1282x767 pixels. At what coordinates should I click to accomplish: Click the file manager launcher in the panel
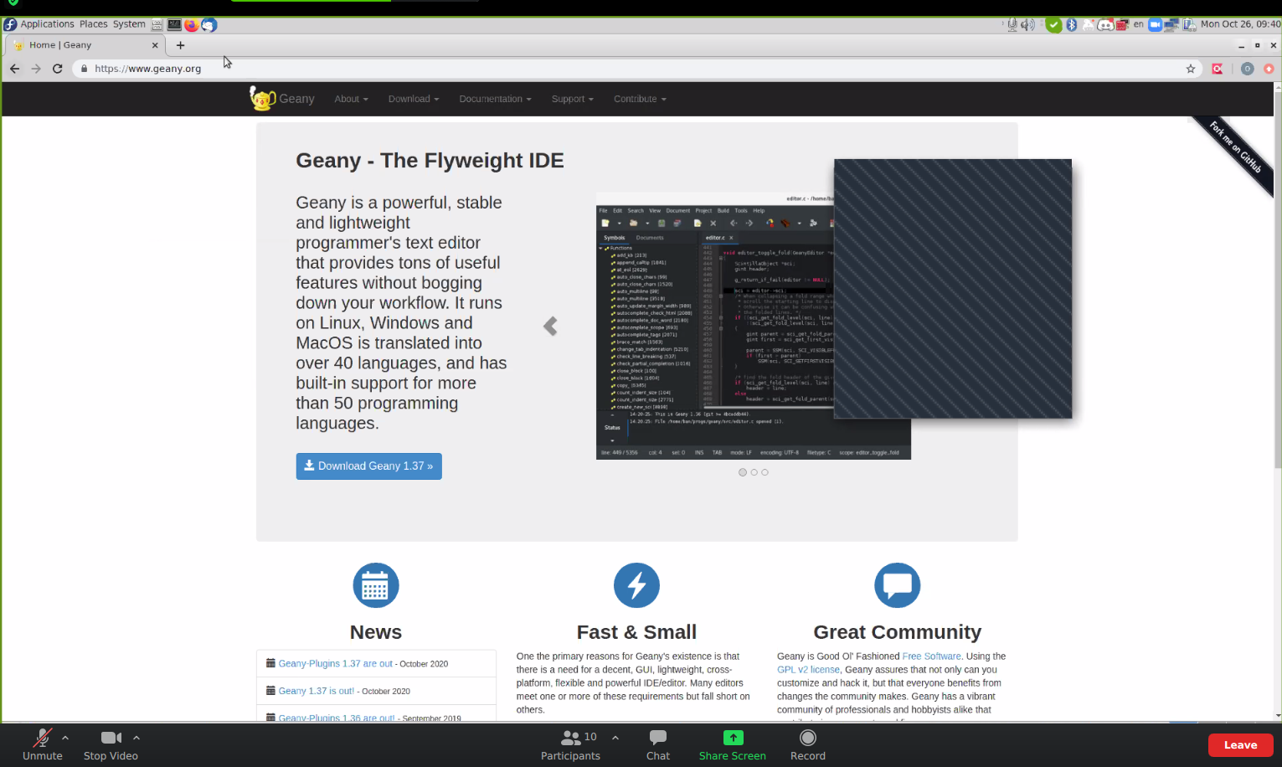coord(157,24)
